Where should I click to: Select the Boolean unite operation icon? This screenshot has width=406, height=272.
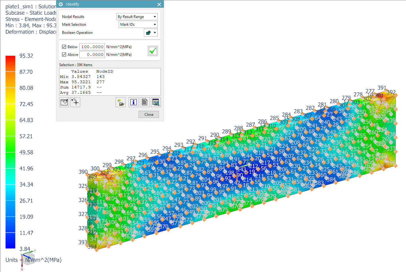(x=148, y=32)
